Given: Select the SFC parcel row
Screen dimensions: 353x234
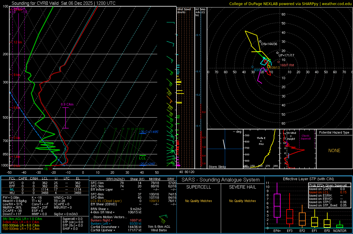Looking at the screenshot, I should pos(45,183).
